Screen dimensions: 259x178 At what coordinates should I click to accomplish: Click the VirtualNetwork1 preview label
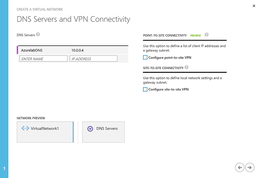pyautogui.click(x=45, y=128)
